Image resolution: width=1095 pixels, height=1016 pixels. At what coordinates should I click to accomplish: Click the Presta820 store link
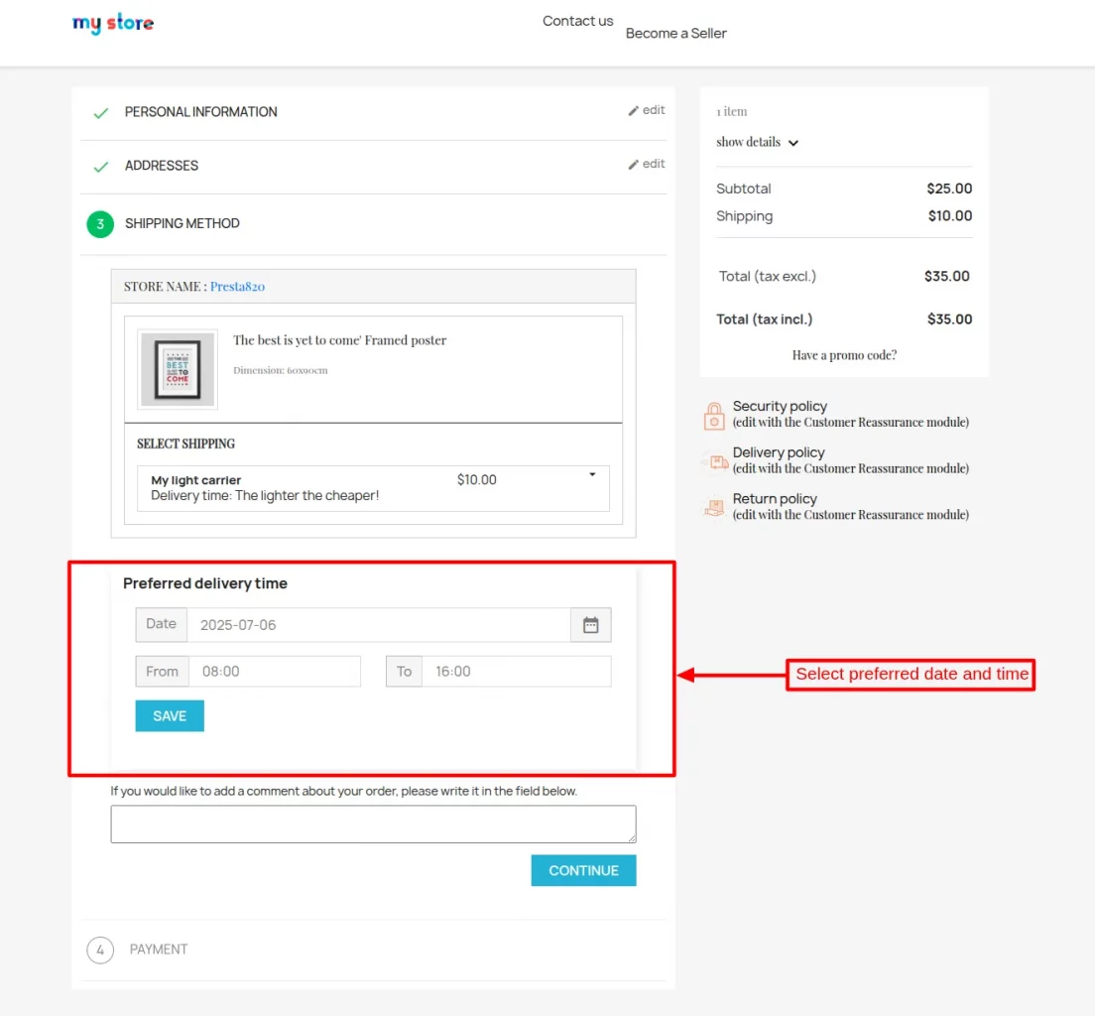coord(237,286)
